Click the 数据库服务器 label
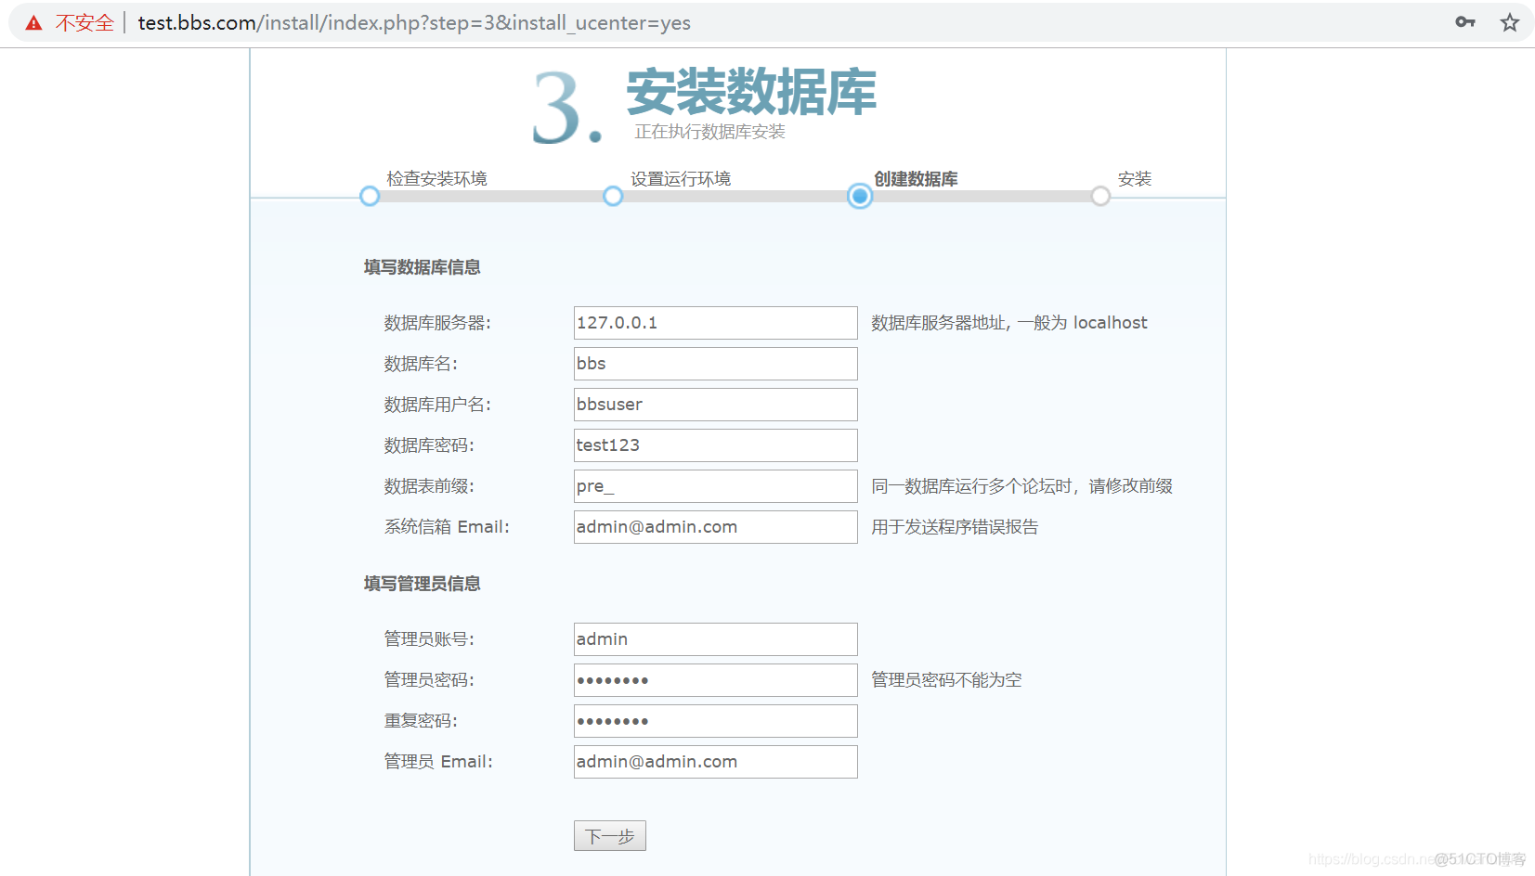This screenshot has height=876, width=1535. click(x=437, y=323)
